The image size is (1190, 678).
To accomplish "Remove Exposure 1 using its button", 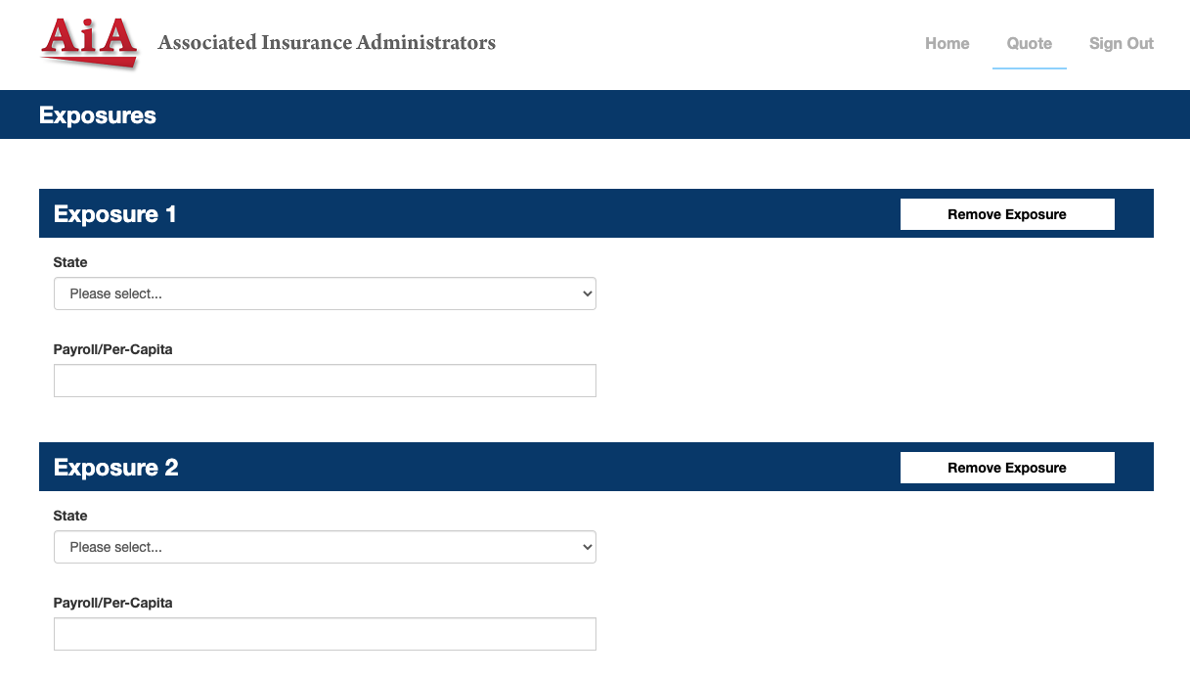I will 1007,214.
